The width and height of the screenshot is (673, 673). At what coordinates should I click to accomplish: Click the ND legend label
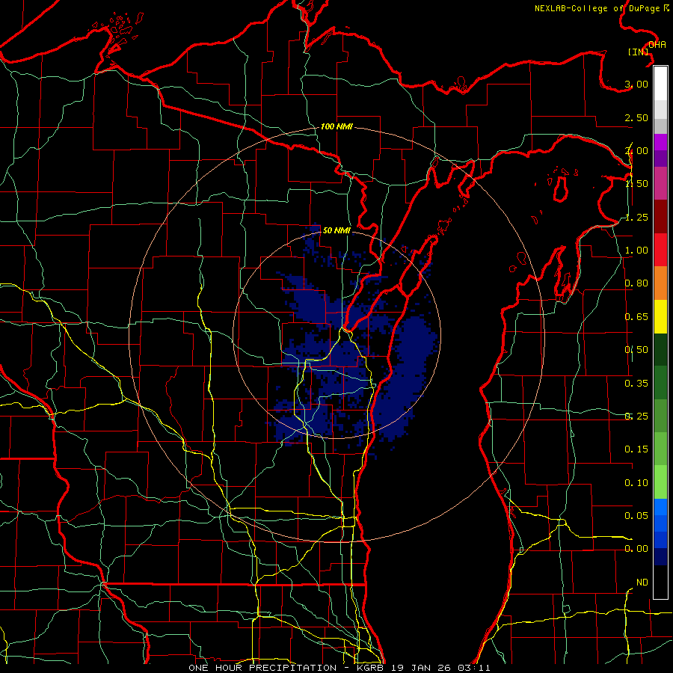(x=642, y=583)
